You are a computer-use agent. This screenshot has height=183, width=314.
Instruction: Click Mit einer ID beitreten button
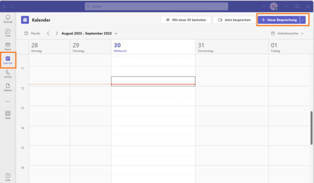pos(186,20)
